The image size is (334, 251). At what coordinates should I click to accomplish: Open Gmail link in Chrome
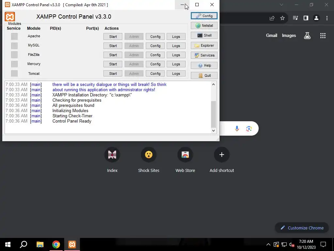pos(272,35)
